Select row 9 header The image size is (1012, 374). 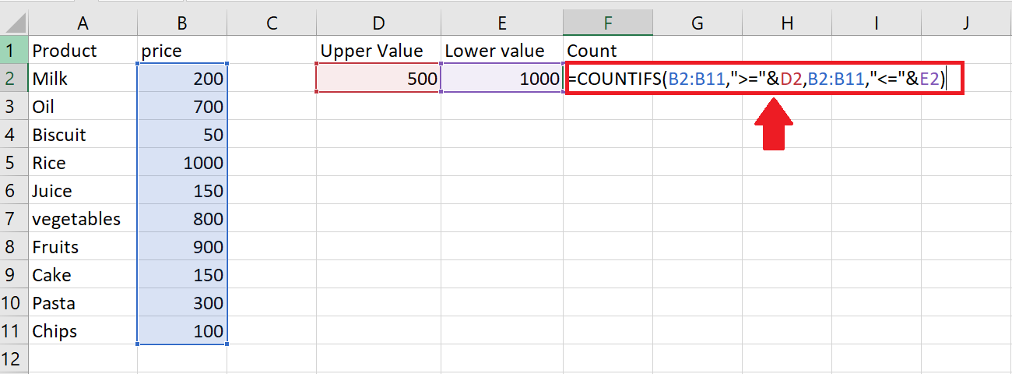(x=14, y=275)
